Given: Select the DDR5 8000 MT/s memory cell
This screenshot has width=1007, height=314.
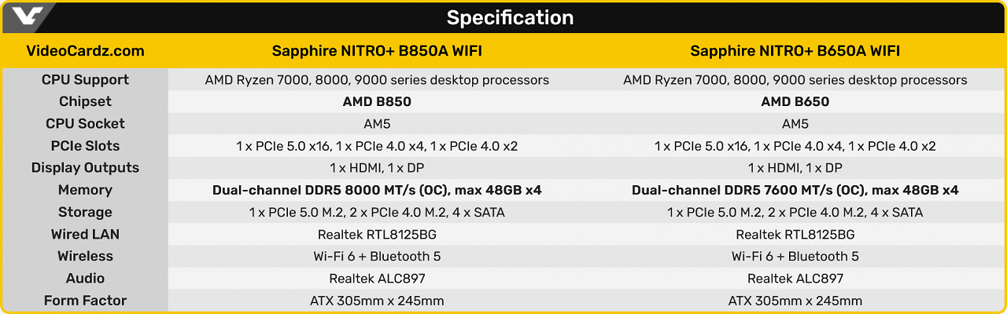Looking at the screenshot, I should pyautogui.click(x=377, y=190).
